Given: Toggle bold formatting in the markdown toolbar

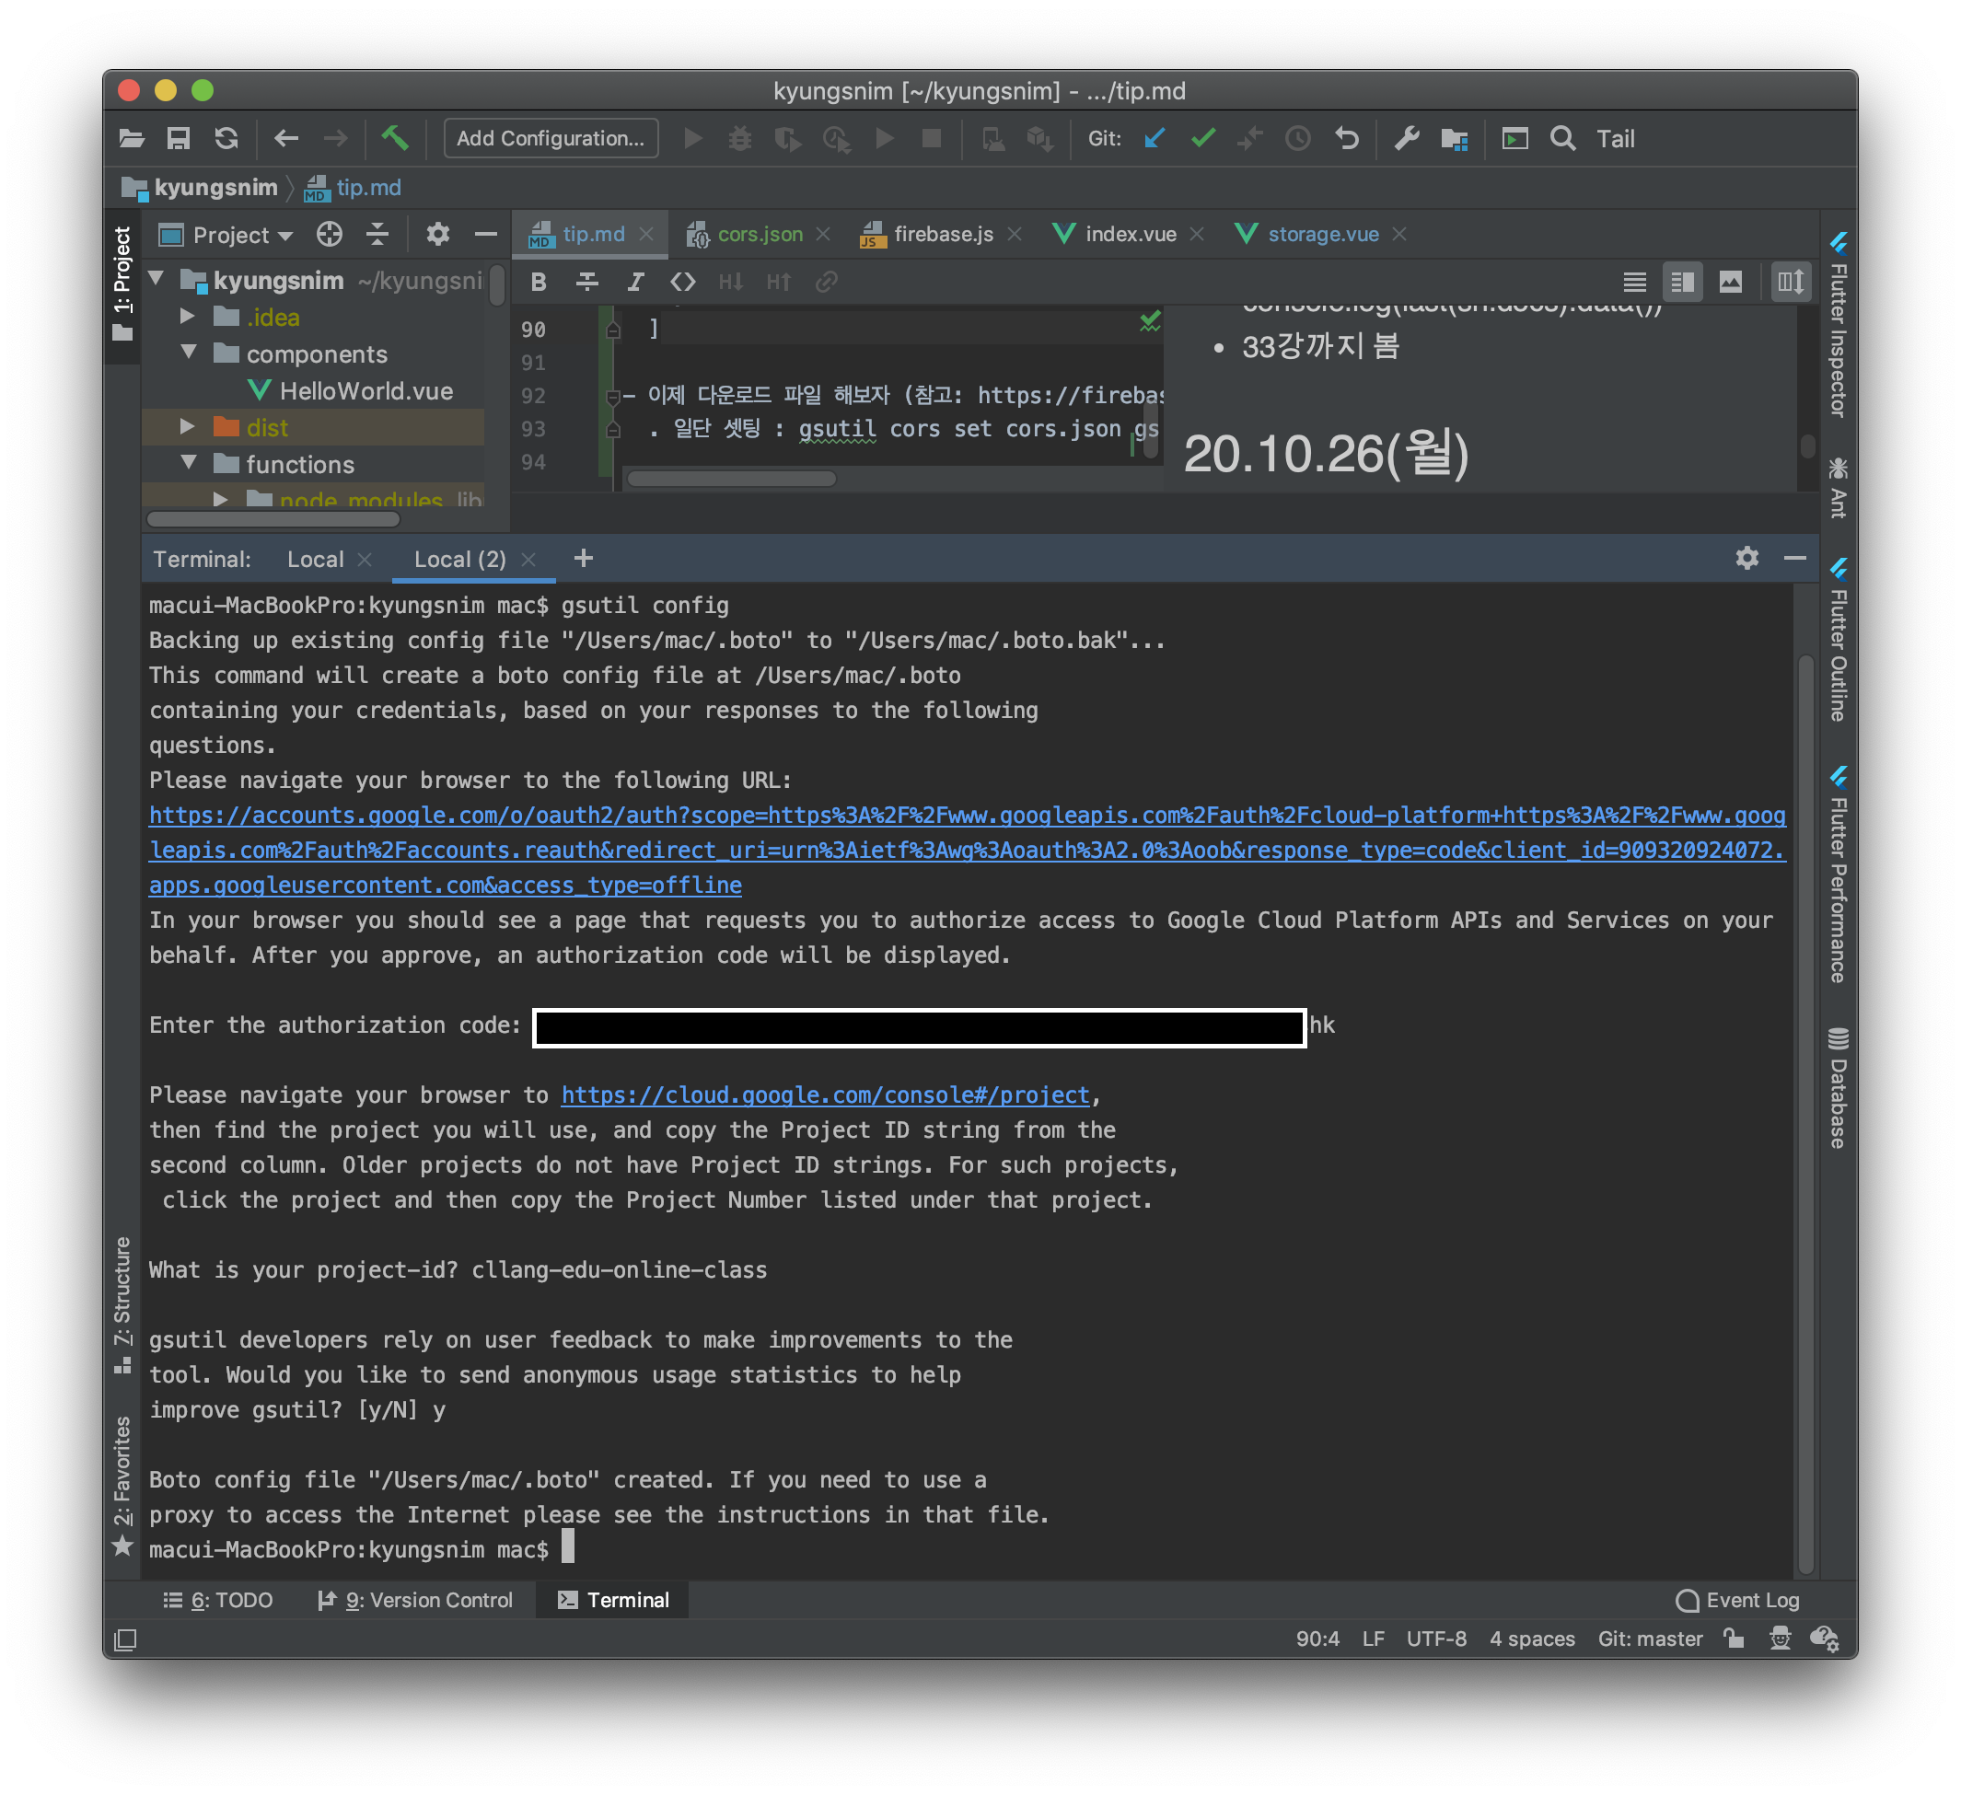Looking at the screenshot, I should (x=539, y=282).
